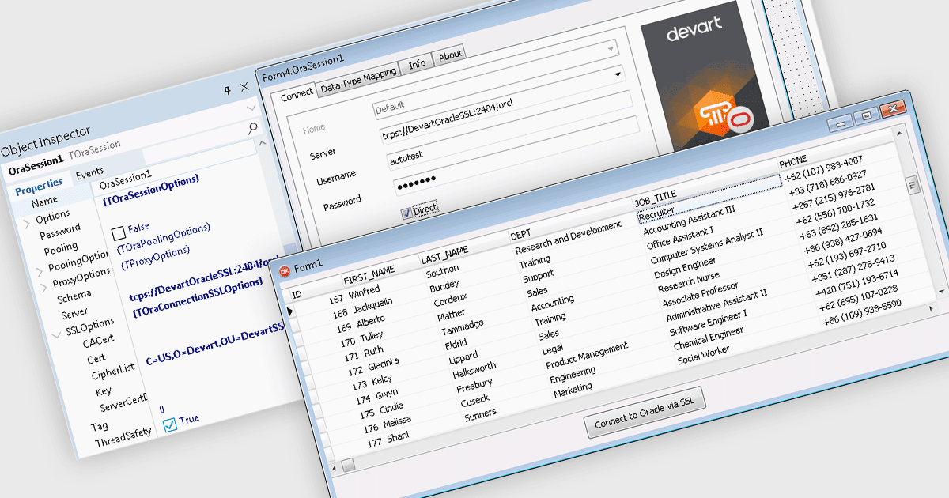Pin the Object Inspector panel
Screen dimensions: 949x498
pyautogui.click(x=226, y=90)
